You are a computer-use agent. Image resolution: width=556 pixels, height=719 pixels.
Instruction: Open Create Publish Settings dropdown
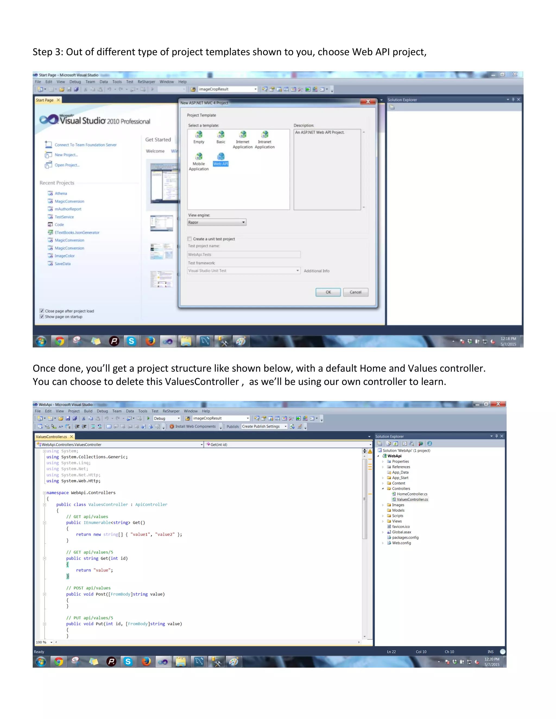[x=264, y=426]
